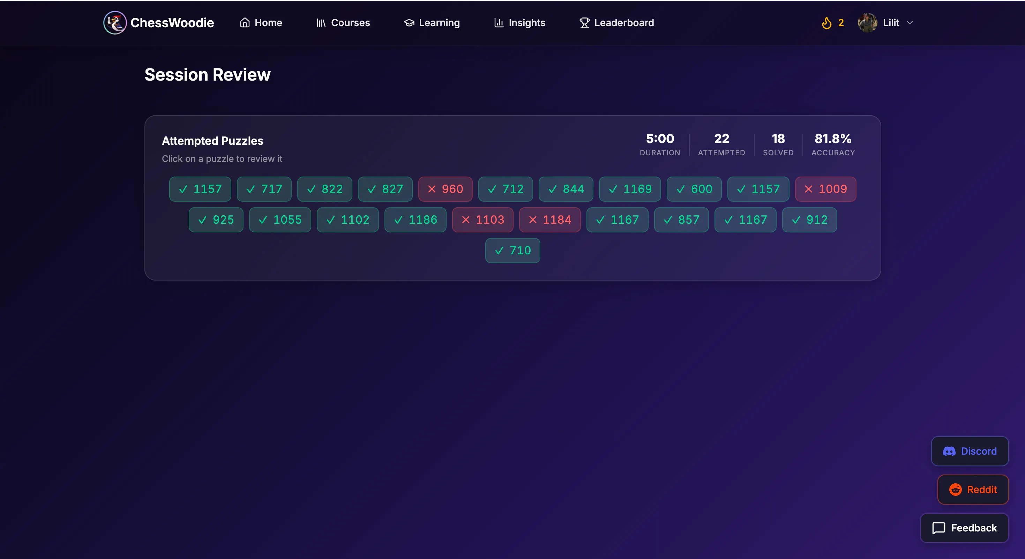Click the 18 solved value
The image size is (1025, 559).
778,139
